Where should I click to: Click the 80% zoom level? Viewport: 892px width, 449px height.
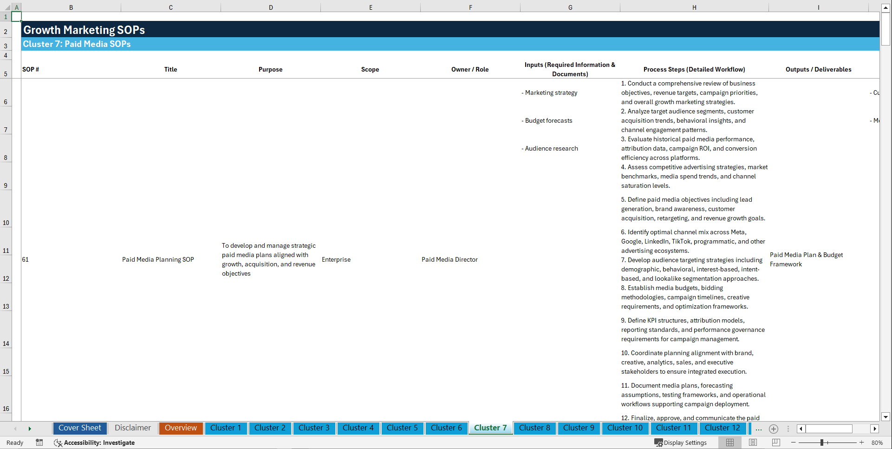point(877,442)
